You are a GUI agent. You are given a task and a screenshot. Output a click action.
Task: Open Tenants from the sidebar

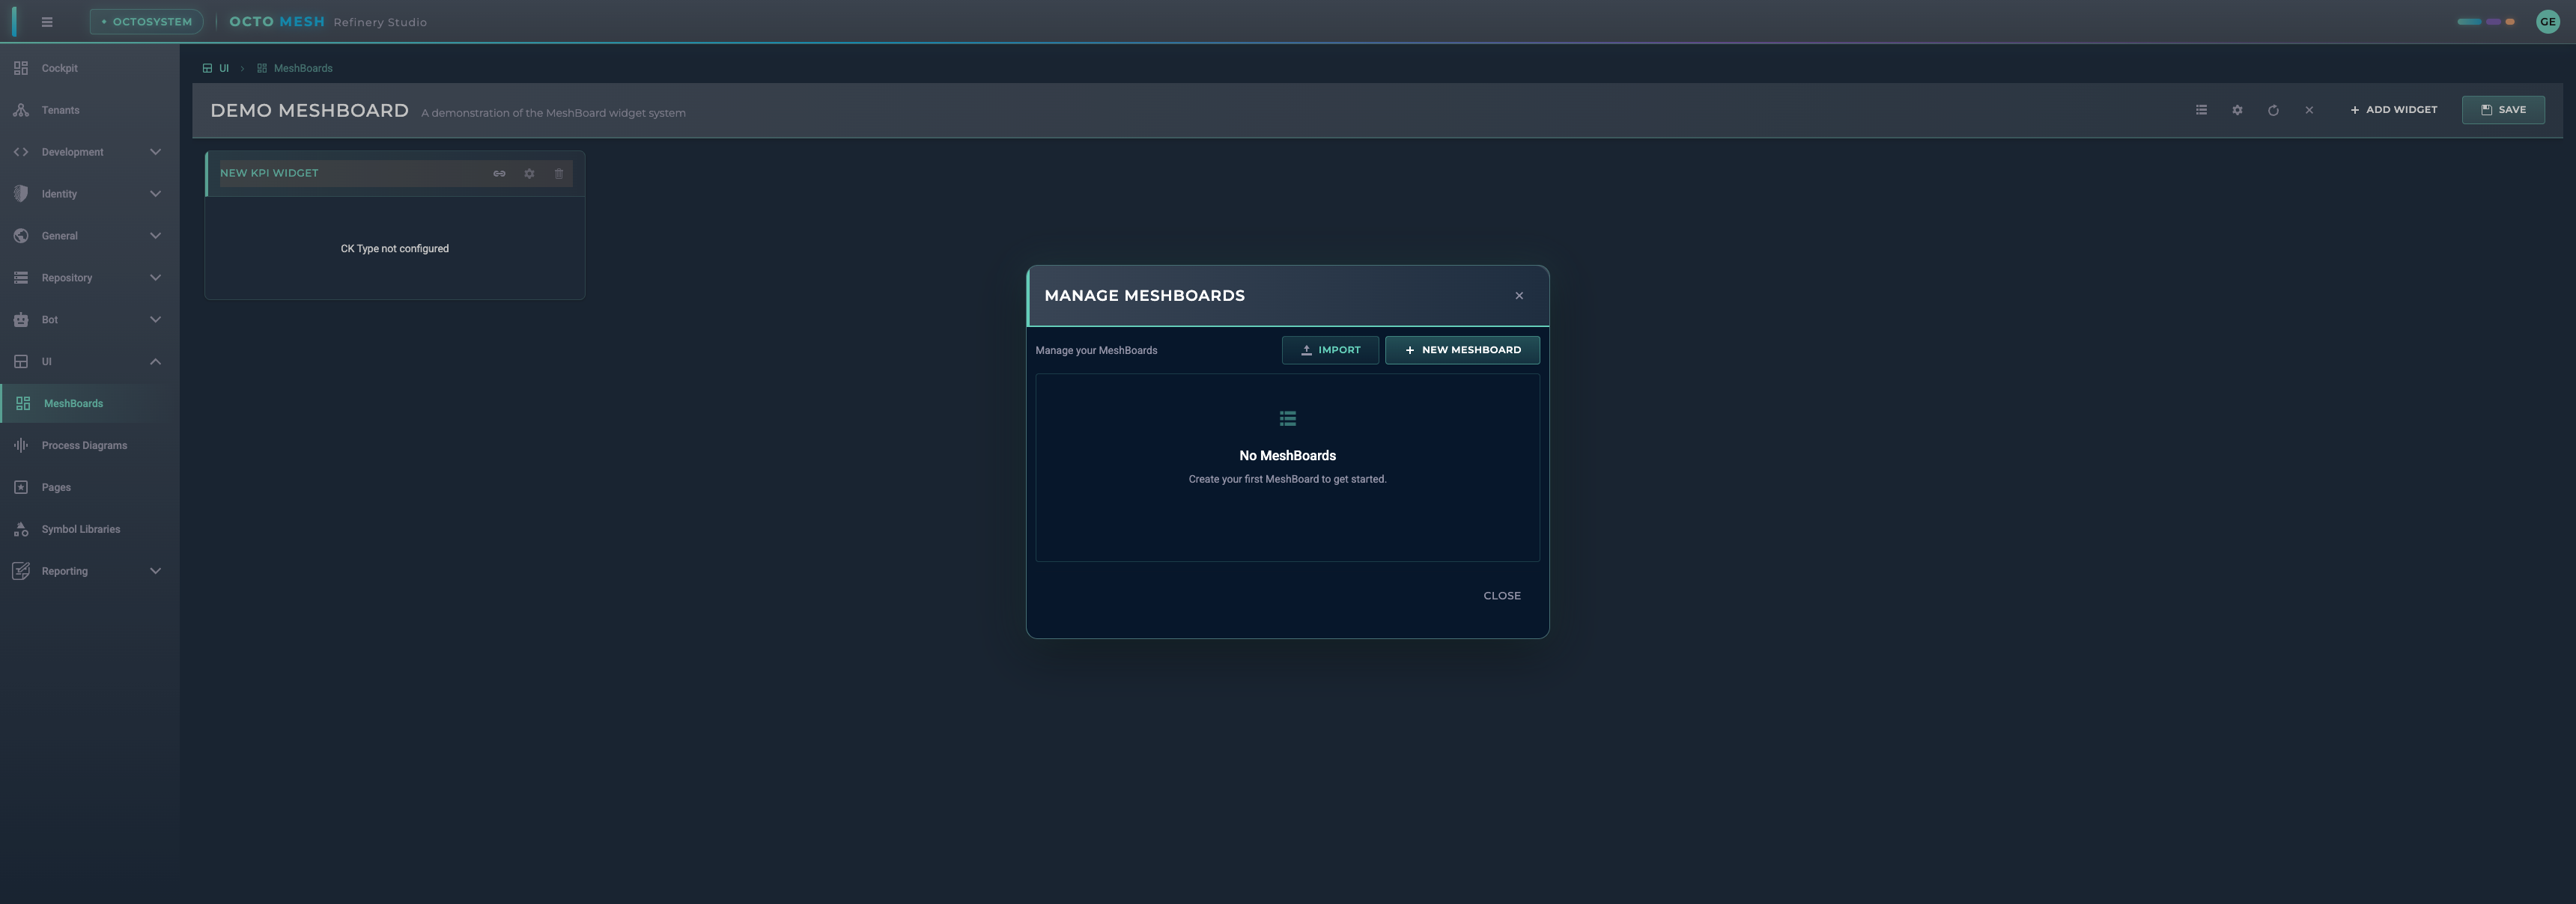point(61,110)
